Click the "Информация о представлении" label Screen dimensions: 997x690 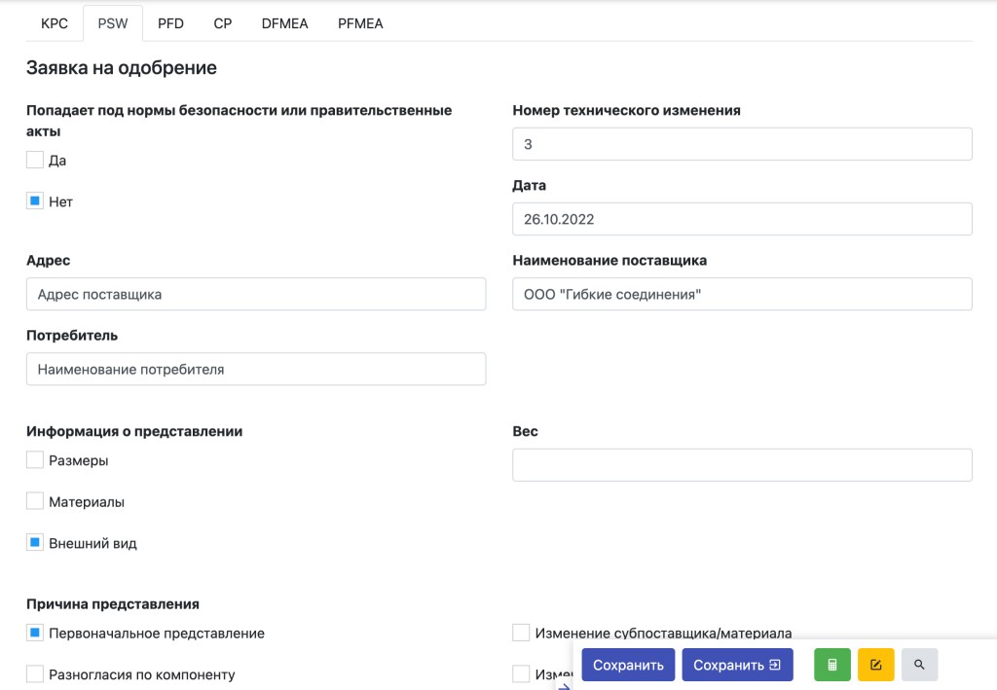pos(134,431)
